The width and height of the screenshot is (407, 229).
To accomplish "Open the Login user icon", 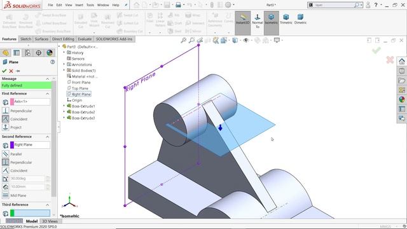I will (x=368, y=5).
